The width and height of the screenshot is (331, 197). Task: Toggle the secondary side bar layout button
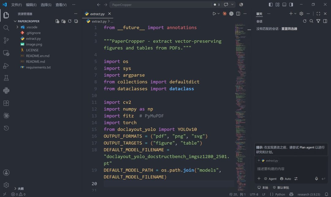[291, 4]
